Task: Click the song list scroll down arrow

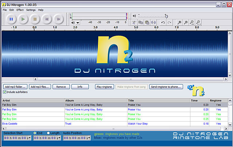Action: click(230, 125)
